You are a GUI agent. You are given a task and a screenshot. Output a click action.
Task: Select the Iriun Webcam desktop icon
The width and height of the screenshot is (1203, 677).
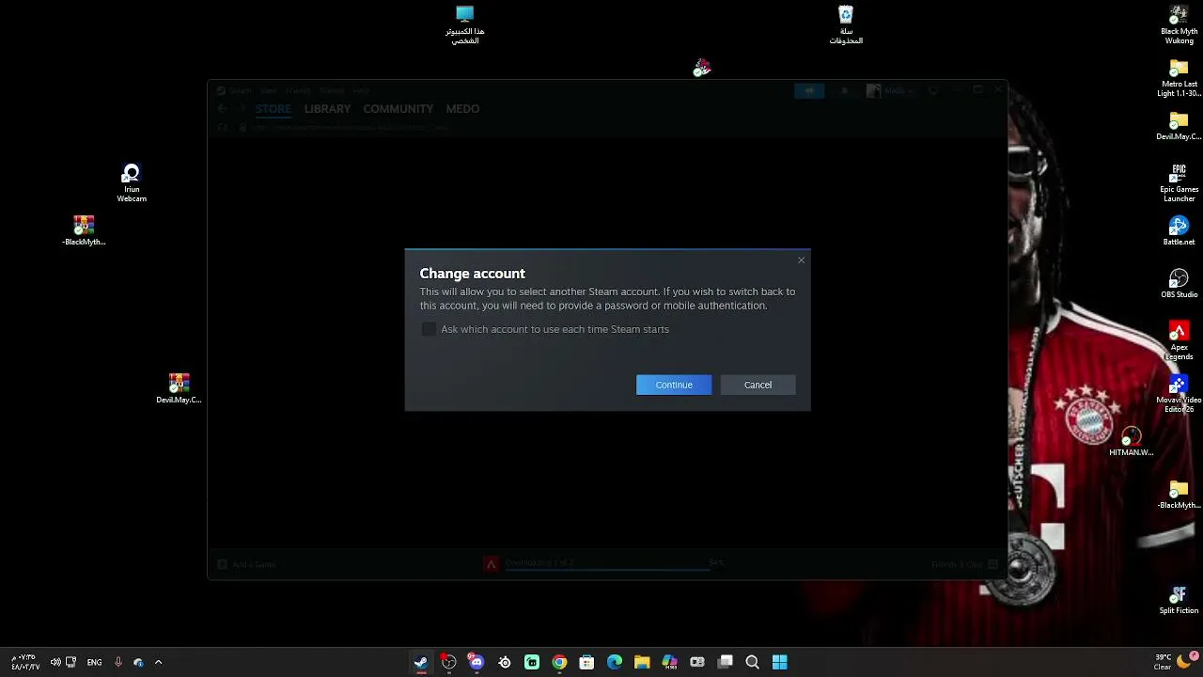132,183
